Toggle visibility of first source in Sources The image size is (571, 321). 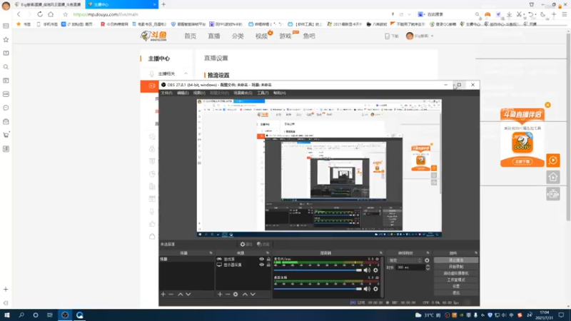(x=261, y=259)
